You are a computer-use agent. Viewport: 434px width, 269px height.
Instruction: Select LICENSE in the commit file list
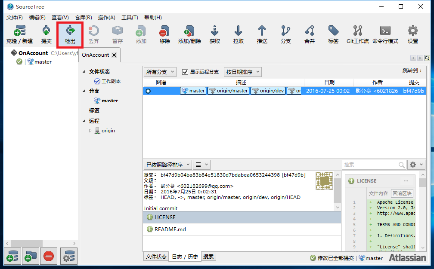point(242,217)
